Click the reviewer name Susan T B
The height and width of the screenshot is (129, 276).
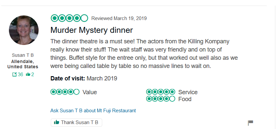point(23,55)
